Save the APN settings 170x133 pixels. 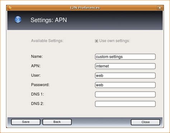point(26,122)
